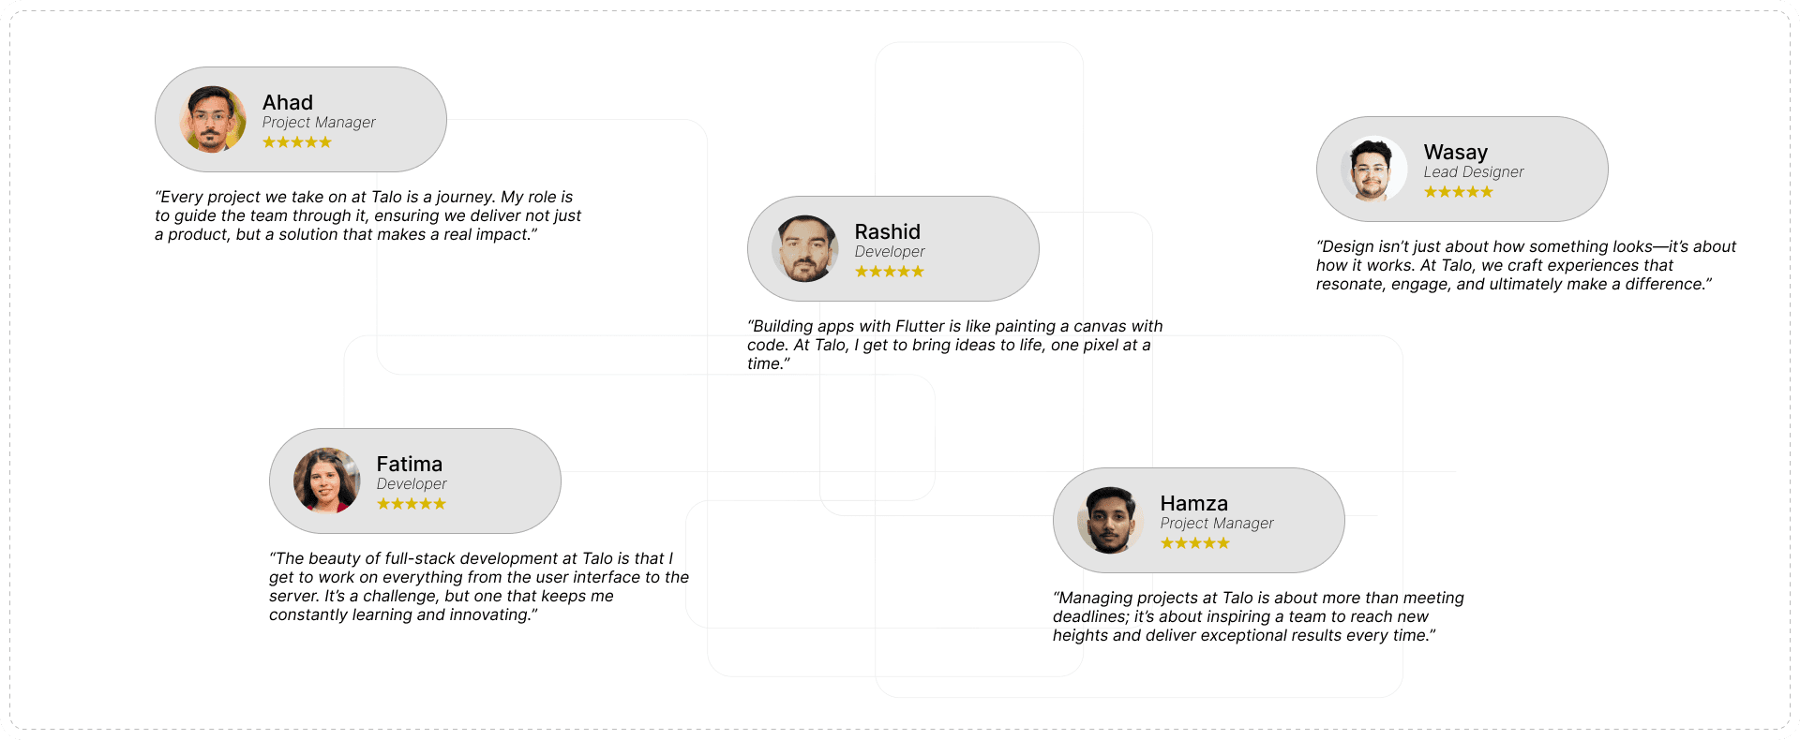
Task: Click the star rating under Ahad's title
Action: coord(297,142)
